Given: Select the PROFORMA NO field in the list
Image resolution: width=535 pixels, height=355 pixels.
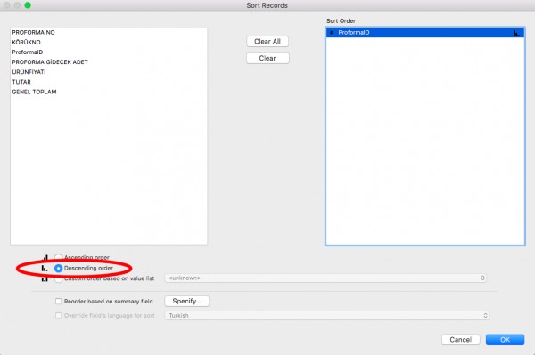Looking at the screenshot, I should tap(34, 32).
